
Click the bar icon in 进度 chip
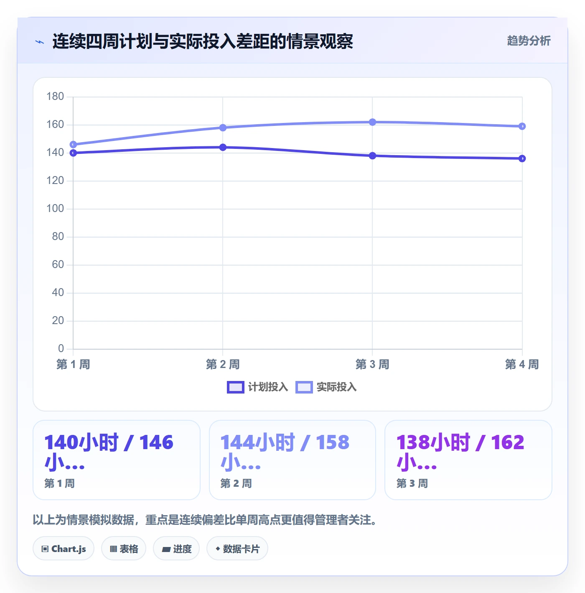coord(166,550)
